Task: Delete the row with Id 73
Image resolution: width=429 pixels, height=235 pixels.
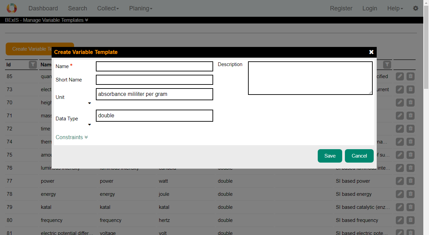Action: [411, 90]
